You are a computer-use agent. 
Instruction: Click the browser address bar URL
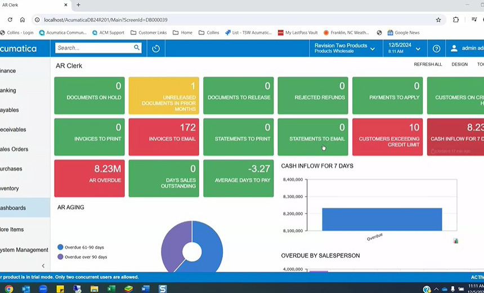(x=106, y=20)
